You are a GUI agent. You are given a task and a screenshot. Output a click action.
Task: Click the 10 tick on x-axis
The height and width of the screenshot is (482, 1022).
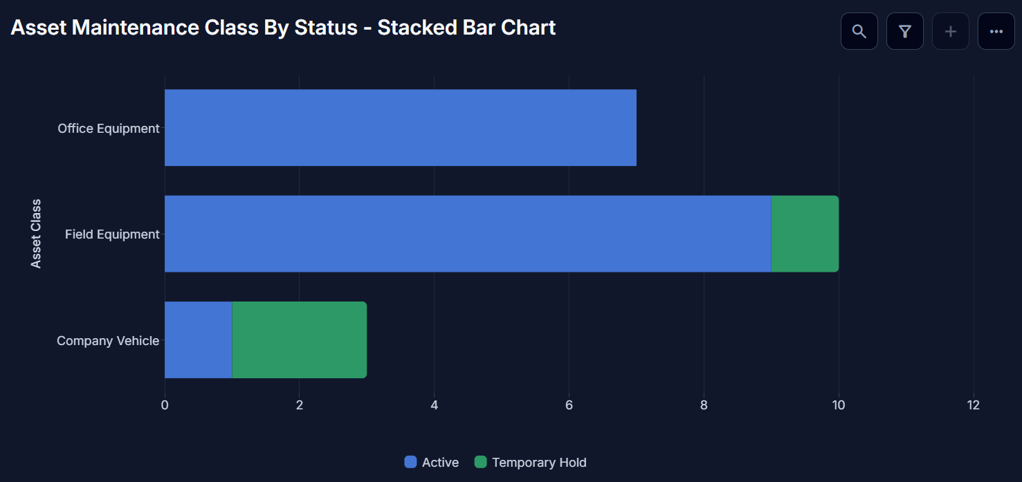(839, 405)
